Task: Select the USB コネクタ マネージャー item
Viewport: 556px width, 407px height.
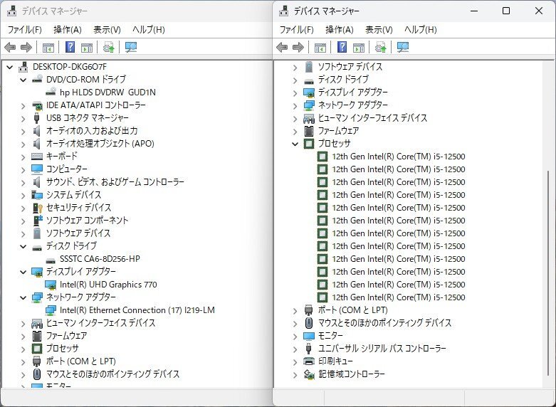Action: click(87, 118)
